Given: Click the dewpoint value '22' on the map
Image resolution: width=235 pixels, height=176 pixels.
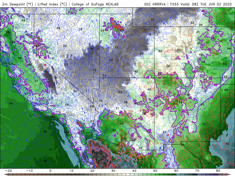Looking at the screenshot, I should coord(116,47).
